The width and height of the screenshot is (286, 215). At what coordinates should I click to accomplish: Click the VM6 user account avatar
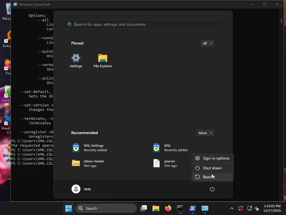(x=76, y=189)
